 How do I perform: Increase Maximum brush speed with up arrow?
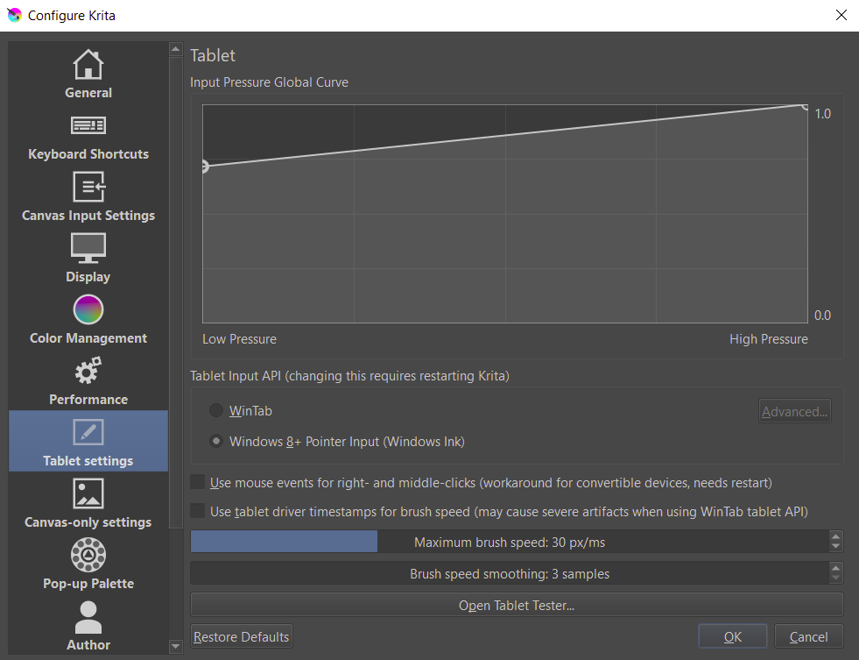pyautogui.click(x=835, y=536)
